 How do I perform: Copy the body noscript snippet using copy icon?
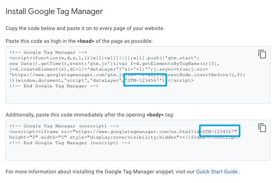[x=262, y=128]
